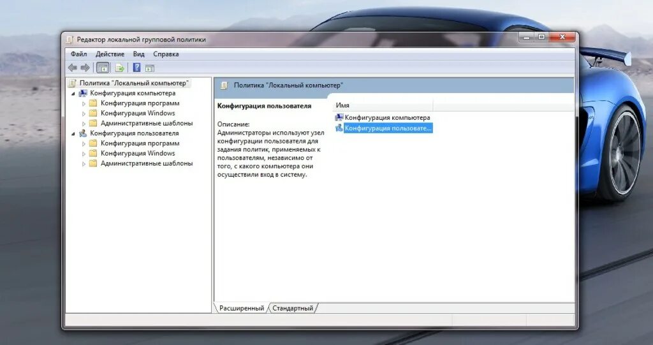Switch to the Стандартный tab
Screen dimensions: 653x345
(x=293, y=309)
